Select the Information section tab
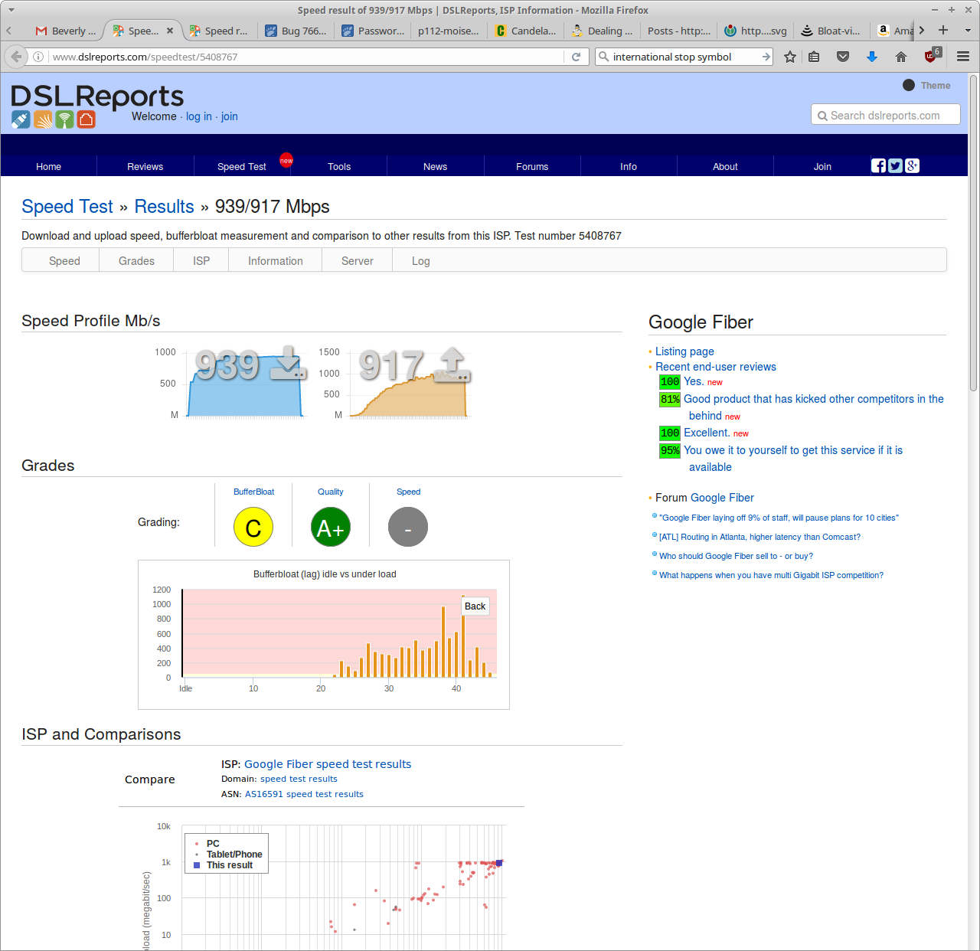 (276, 261)
